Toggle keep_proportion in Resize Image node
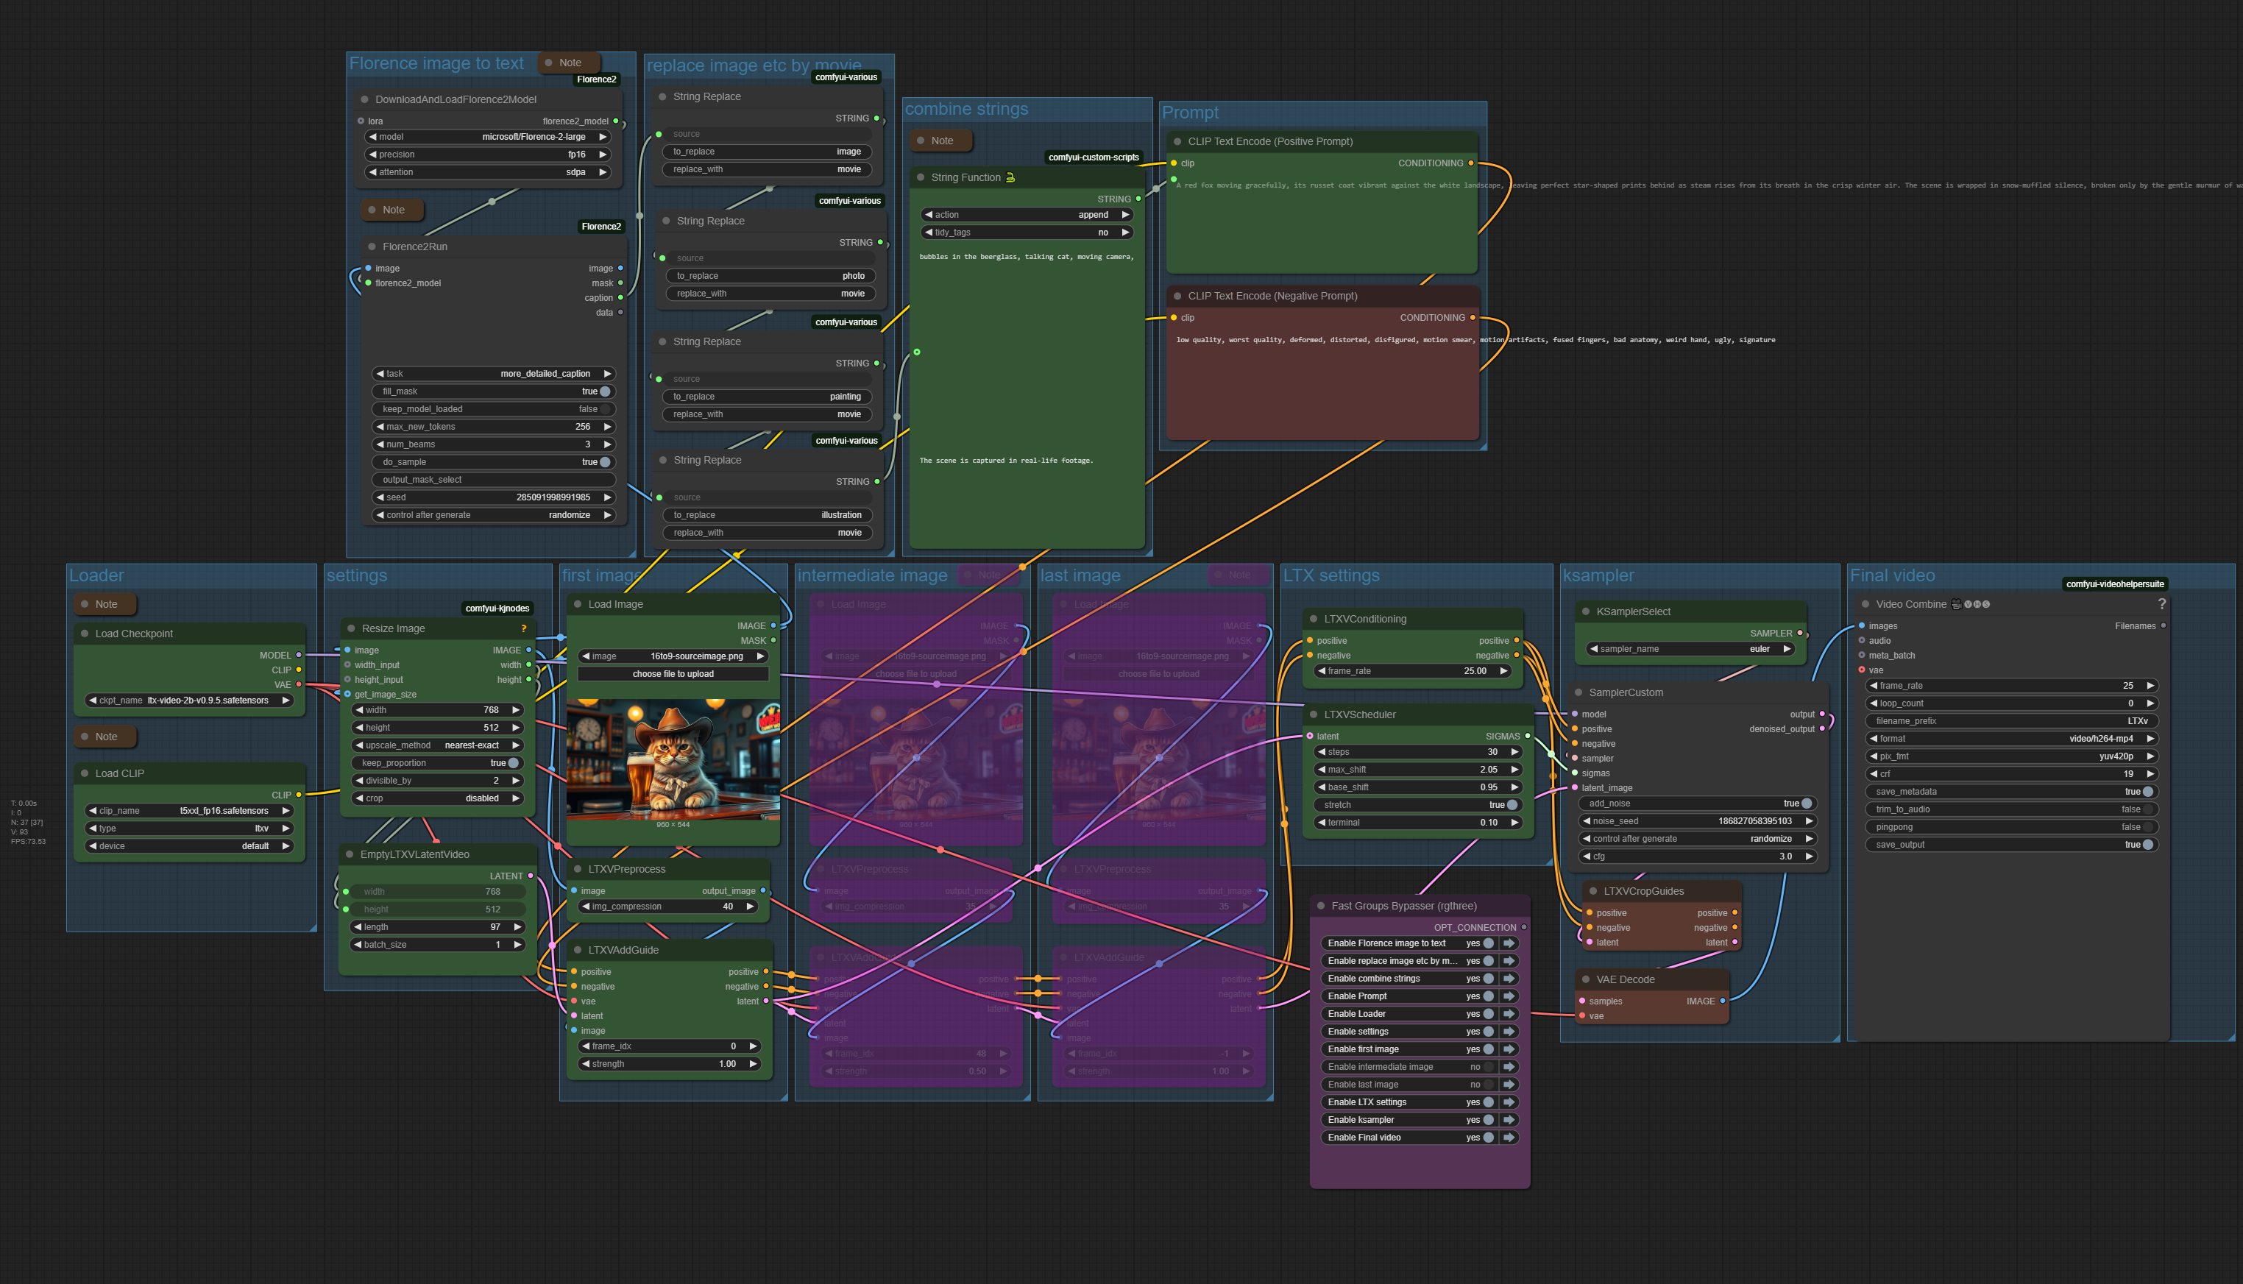 click(512, 763)
